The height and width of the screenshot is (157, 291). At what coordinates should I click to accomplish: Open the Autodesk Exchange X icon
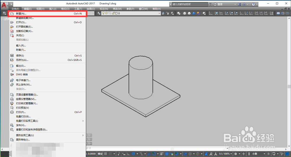[x=239, y=4]
